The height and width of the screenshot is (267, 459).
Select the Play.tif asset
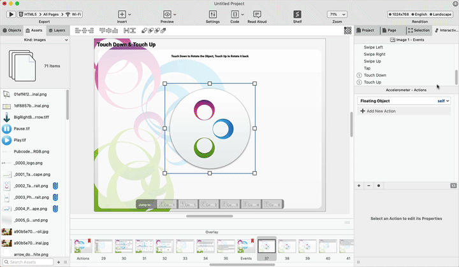pos(20,140)
